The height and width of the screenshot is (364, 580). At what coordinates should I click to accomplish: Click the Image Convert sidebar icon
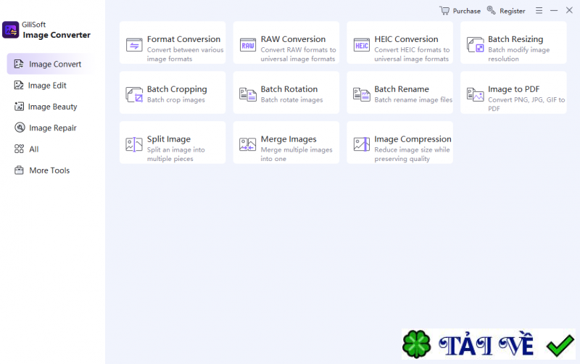(x=19, y=64)
